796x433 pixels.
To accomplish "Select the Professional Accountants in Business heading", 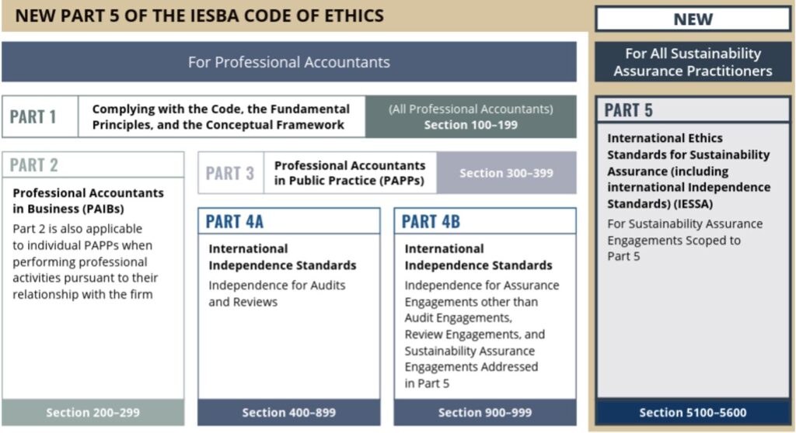I will pos(89,201).
